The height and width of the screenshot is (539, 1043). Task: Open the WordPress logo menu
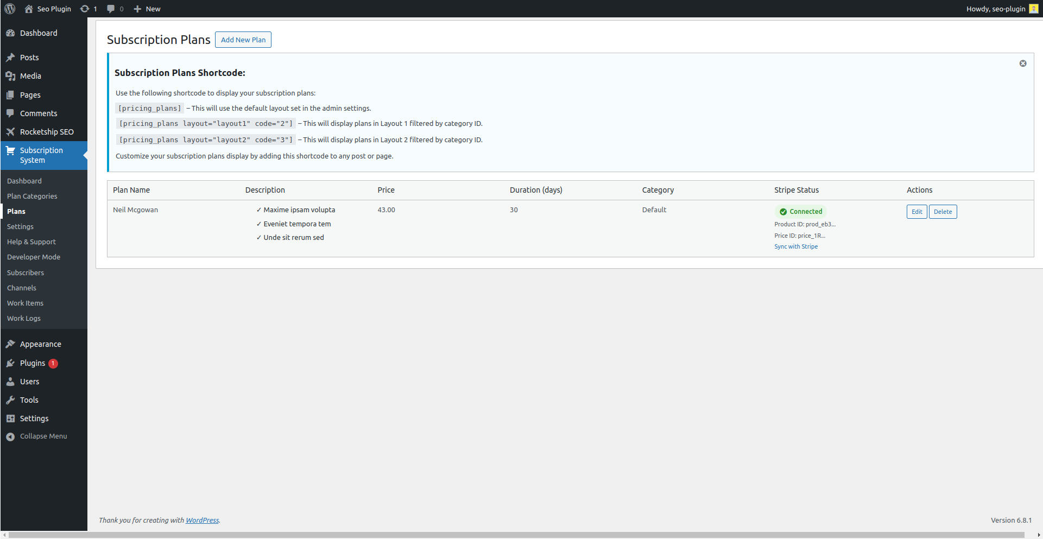coord(10,9)
